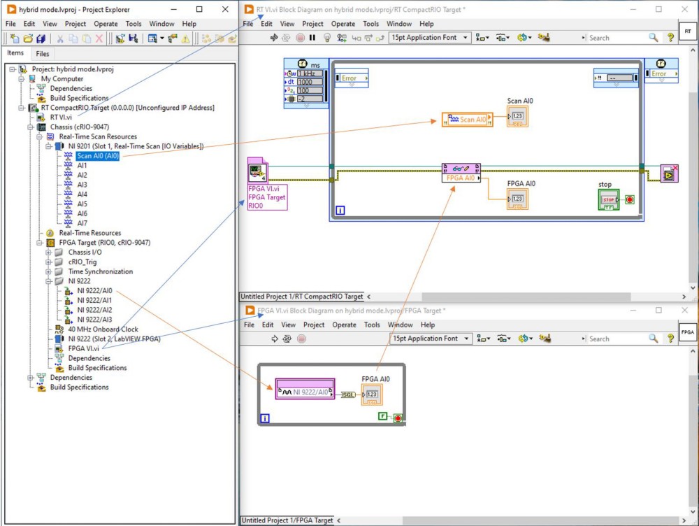Open the Operate menu in RT VI window
The width and height of the screenshot is (699, 526).
(343, 24)
